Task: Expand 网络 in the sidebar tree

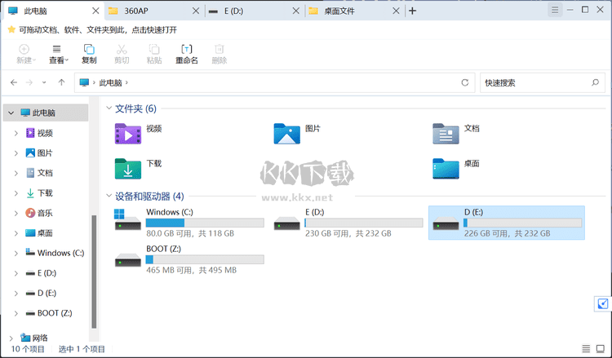Action: [x=11, y=338]
